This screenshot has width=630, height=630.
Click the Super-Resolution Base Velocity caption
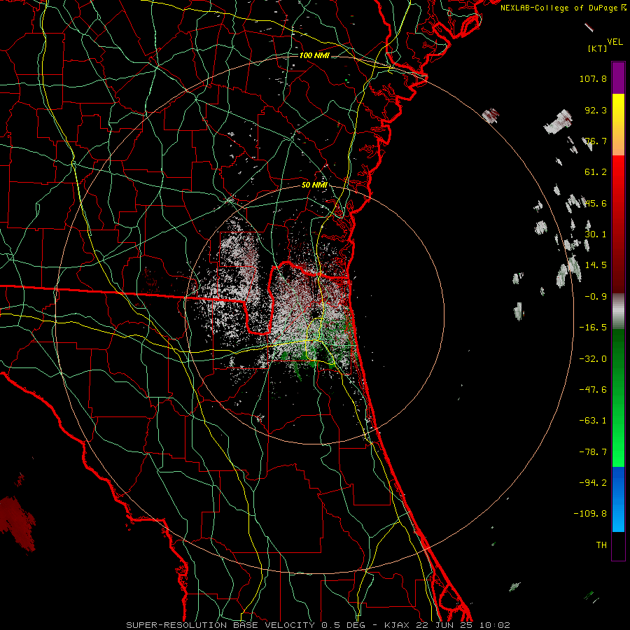coord(318,625)
